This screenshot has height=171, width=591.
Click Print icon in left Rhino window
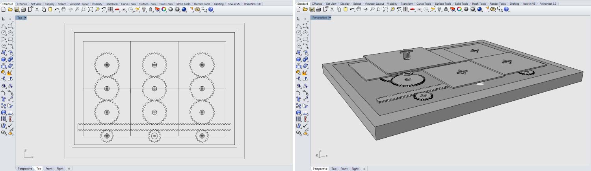(x=24, y=9)
